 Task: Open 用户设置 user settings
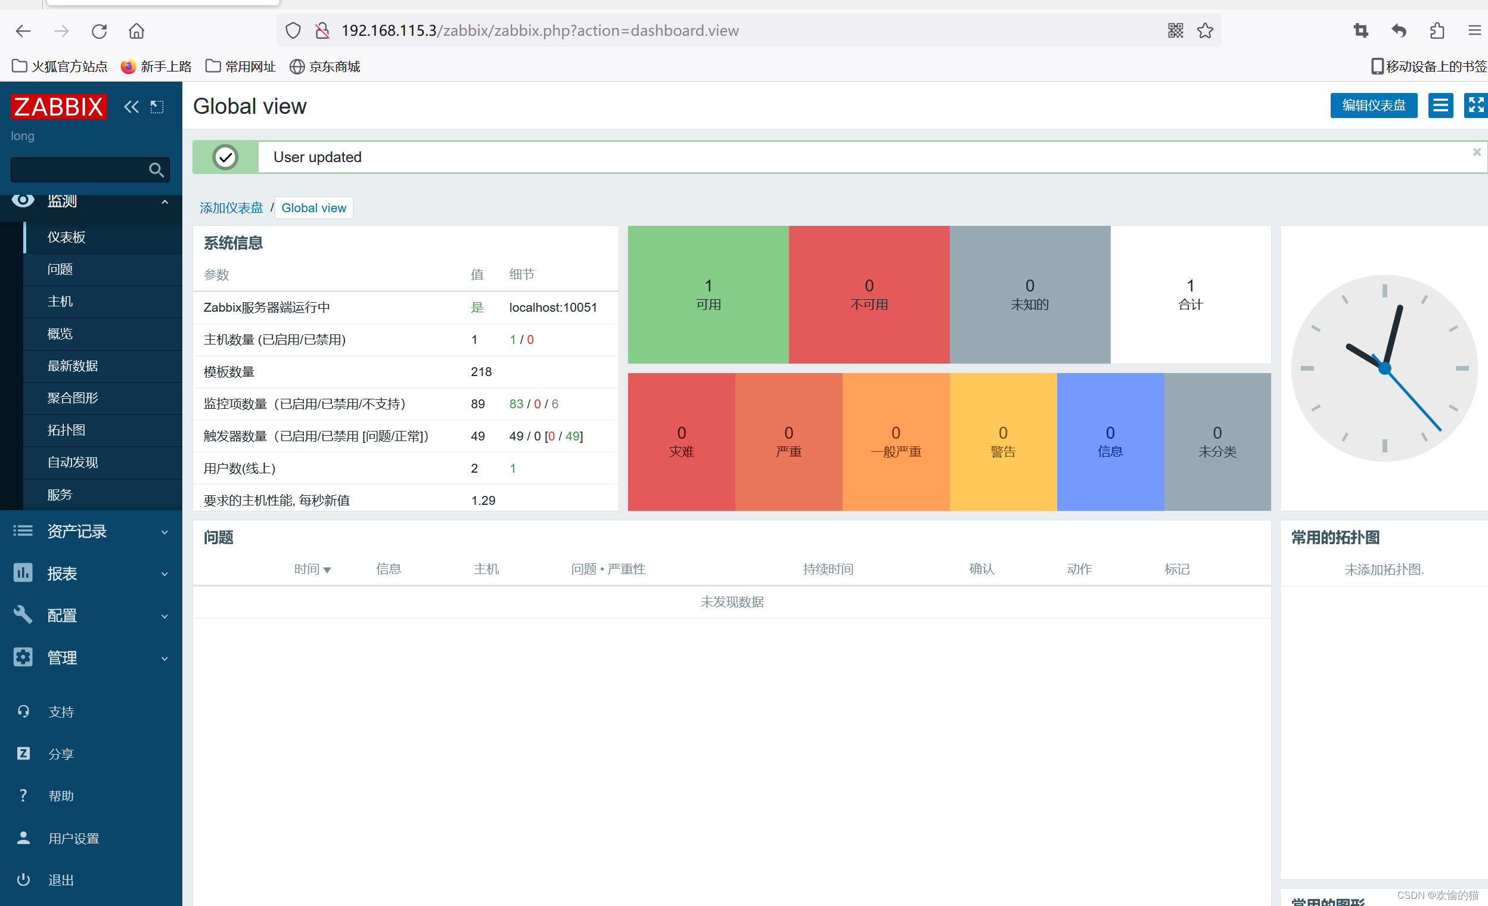click(73, 839)
